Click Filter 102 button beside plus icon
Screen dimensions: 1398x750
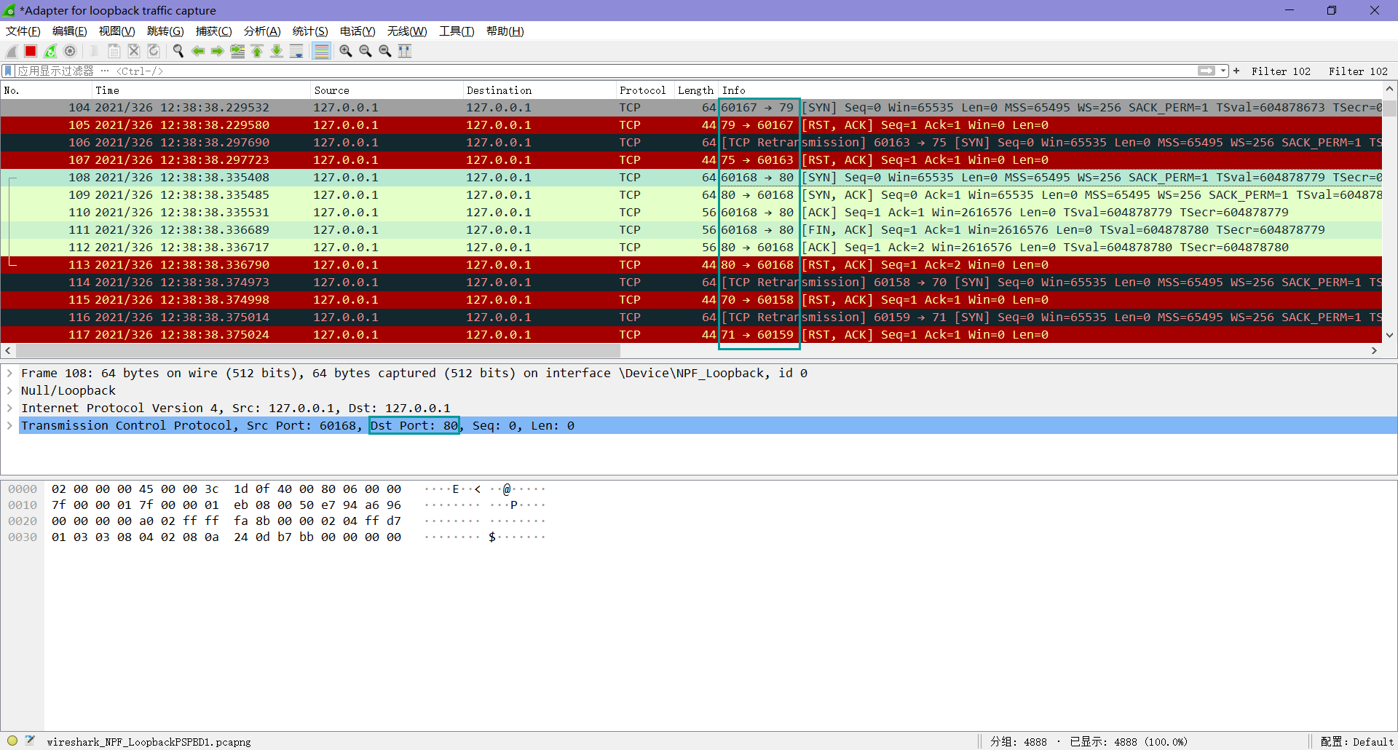[x=1281, y=71]
